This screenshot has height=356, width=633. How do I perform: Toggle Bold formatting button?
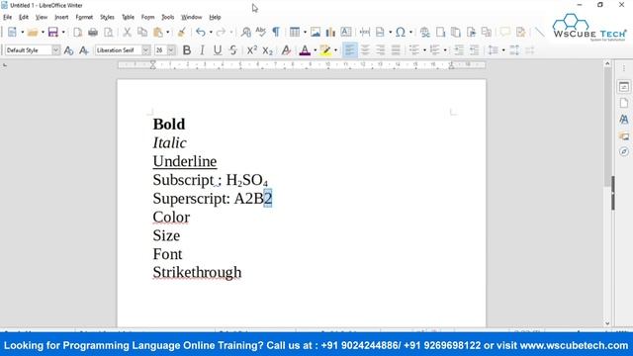coord(187,50)
